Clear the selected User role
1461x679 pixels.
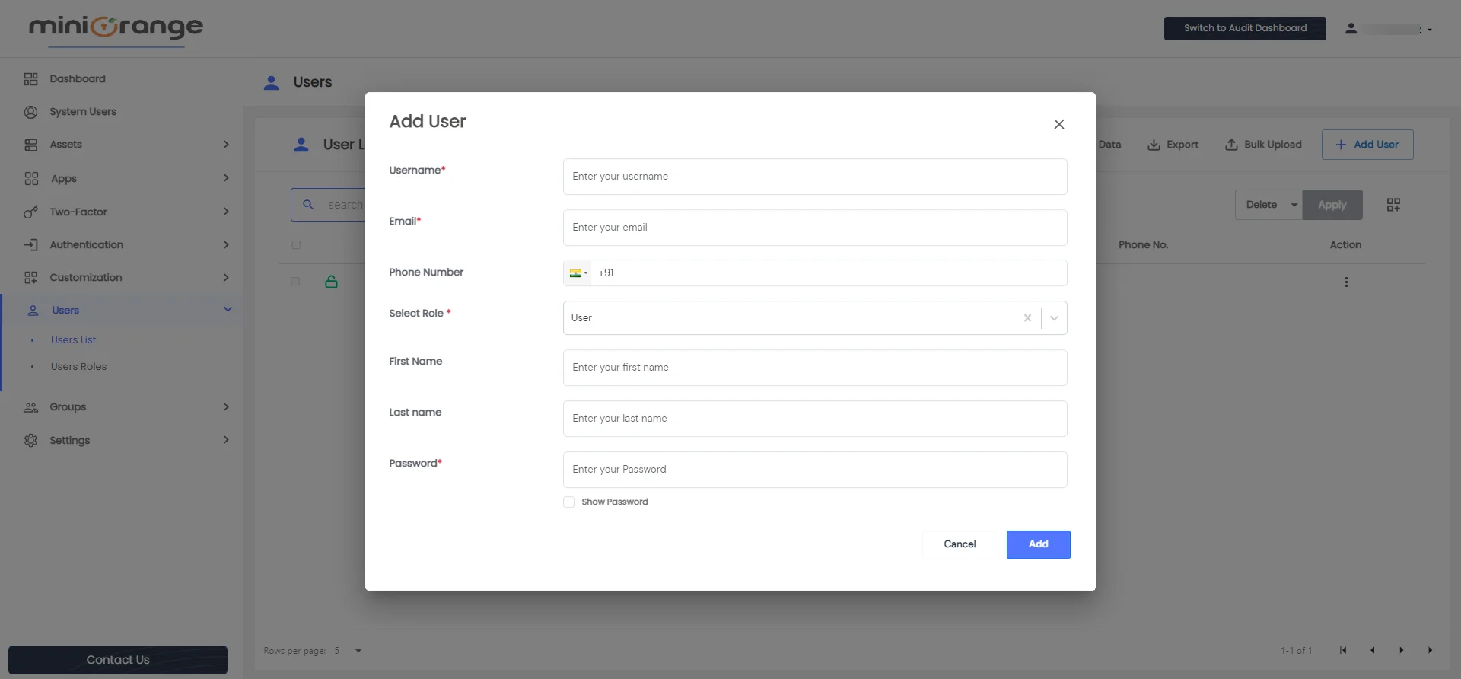click(x=1027, y=318)
